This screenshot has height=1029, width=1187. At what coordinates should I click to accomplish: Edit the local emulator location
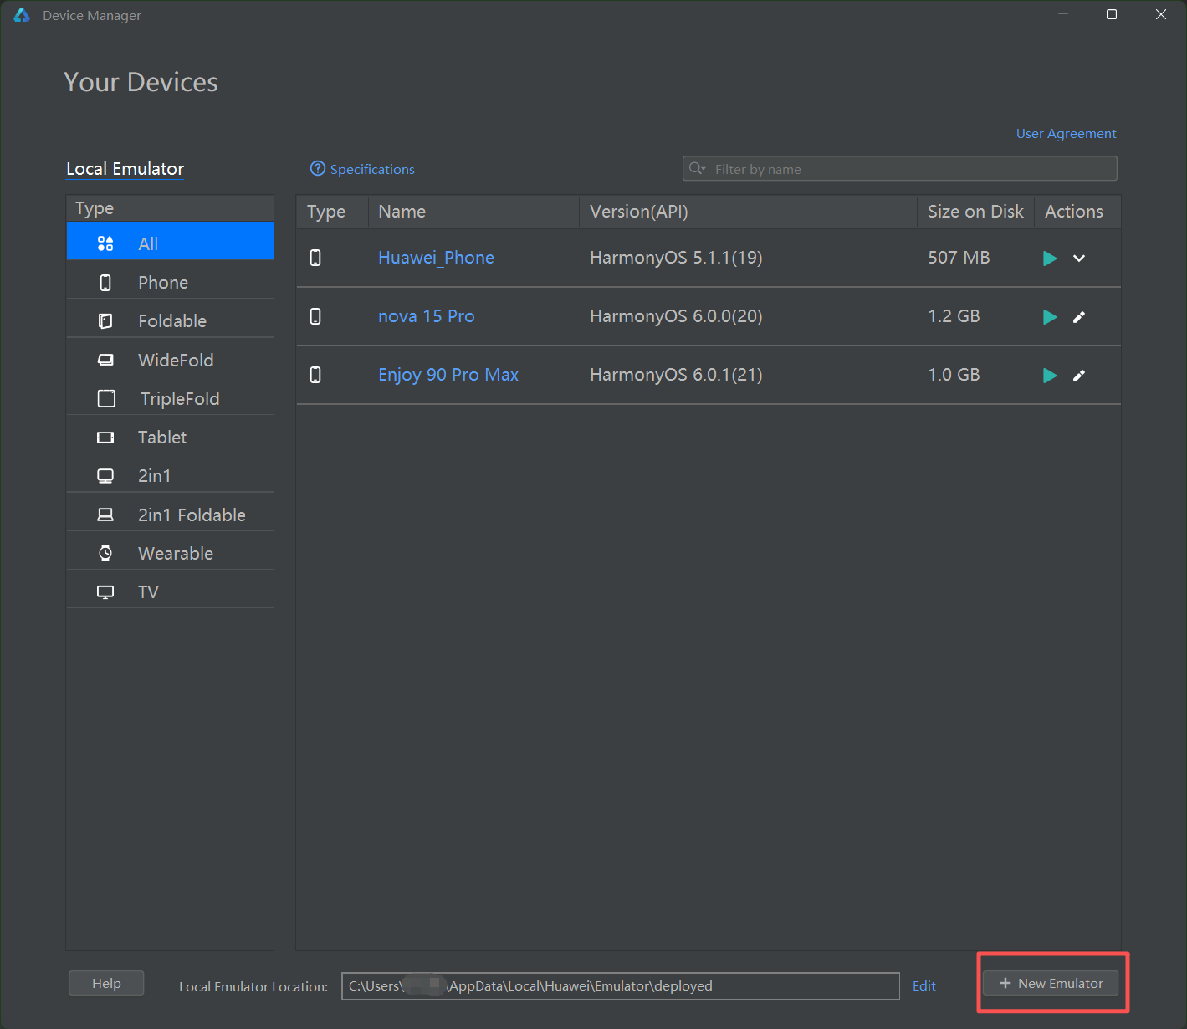coord(924,986)
